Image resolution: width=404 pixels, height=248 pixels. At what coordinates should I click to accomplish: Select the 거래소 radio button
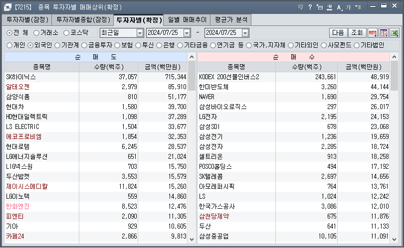[36, 33]
